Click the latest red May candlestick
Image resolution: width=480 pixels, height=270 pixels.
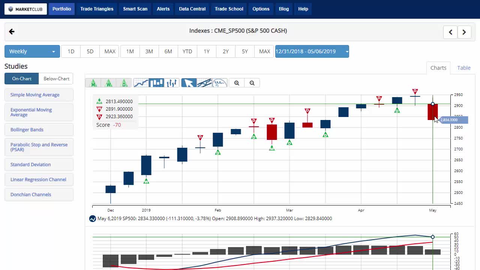tap(433, 112)
